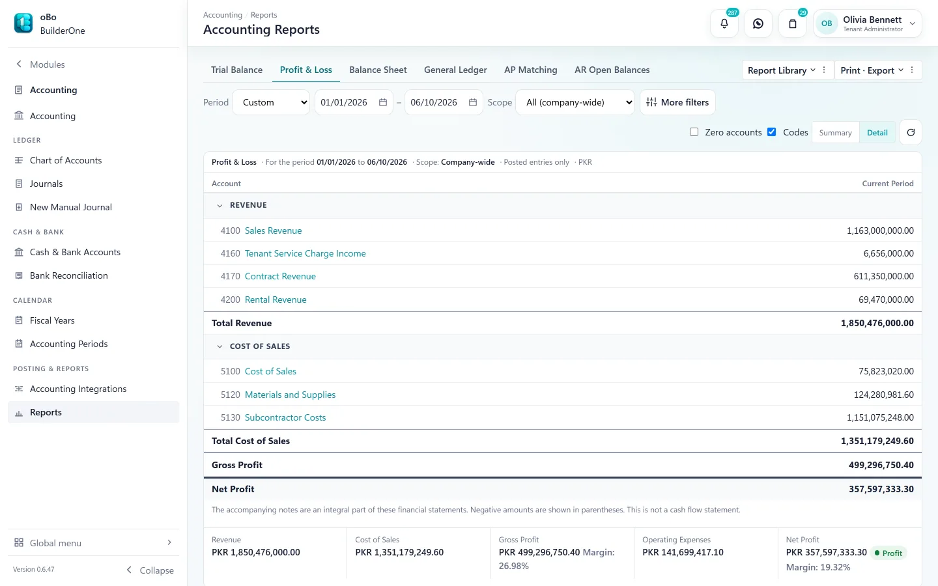This screenshot has height=586, width=938.
Task: Uncheck the Codes checkbox
Action: tap(771, 132)
